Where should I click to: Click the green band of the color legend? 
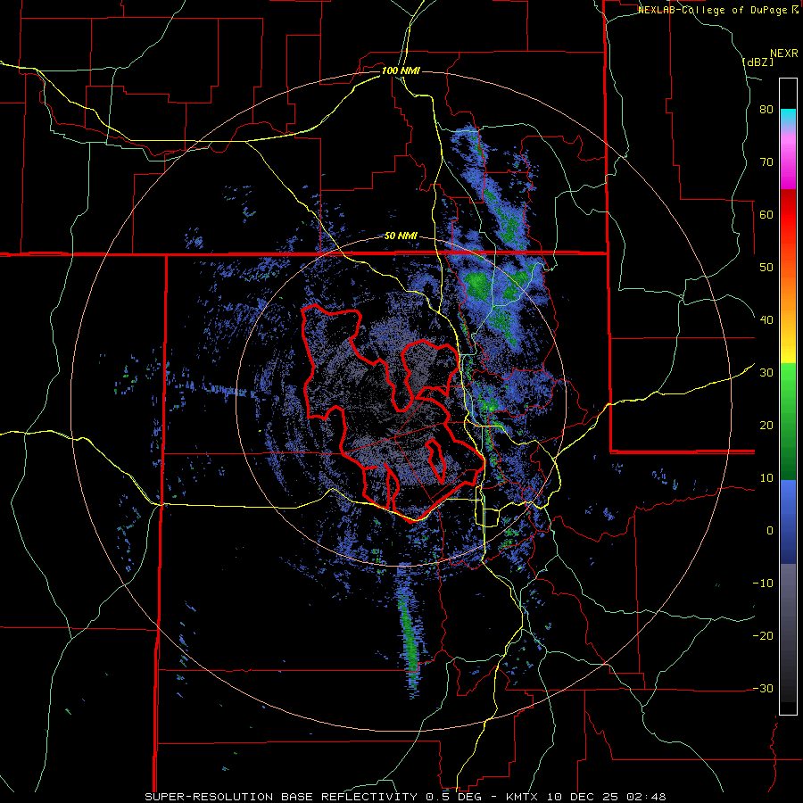tap(788, 421)
